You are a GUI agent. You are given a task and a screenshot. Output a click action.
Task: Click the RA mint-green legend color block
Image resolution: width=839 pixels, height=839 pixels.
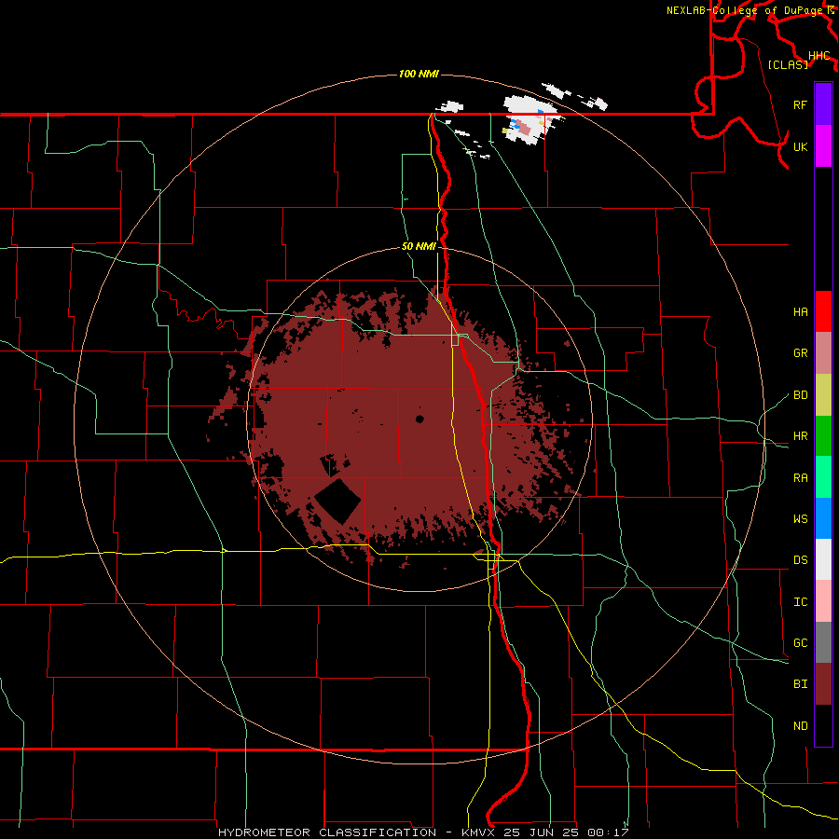823,477
